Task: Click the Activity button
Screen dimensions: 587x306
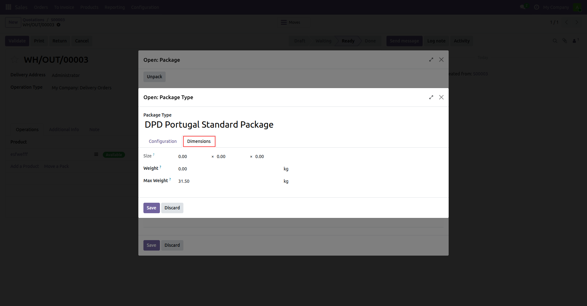Action: point(462,41)
